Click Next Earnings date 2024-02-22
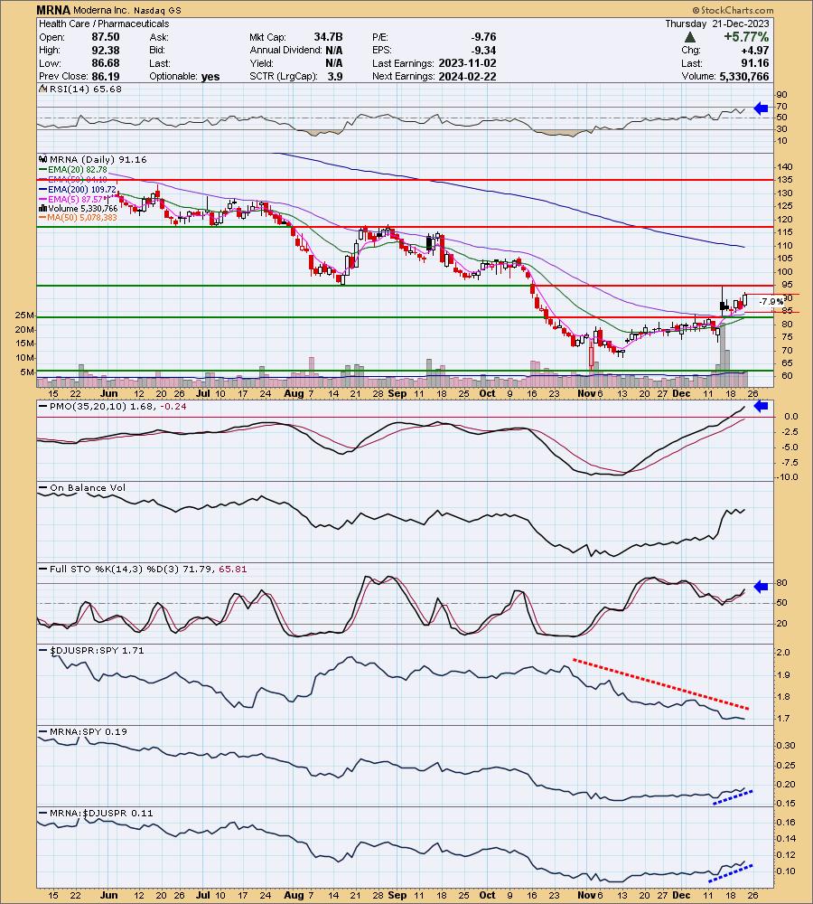The width and height of the screenshot is (813, 904). [467, 76]
